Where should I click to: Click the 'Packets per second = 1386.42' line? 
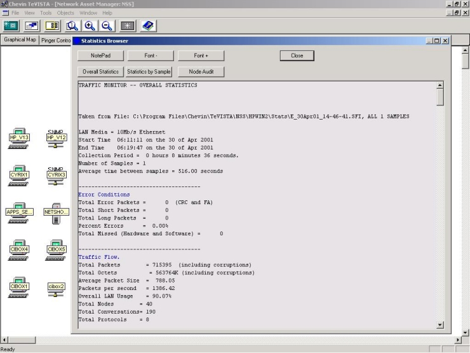(x=126, y=288)
